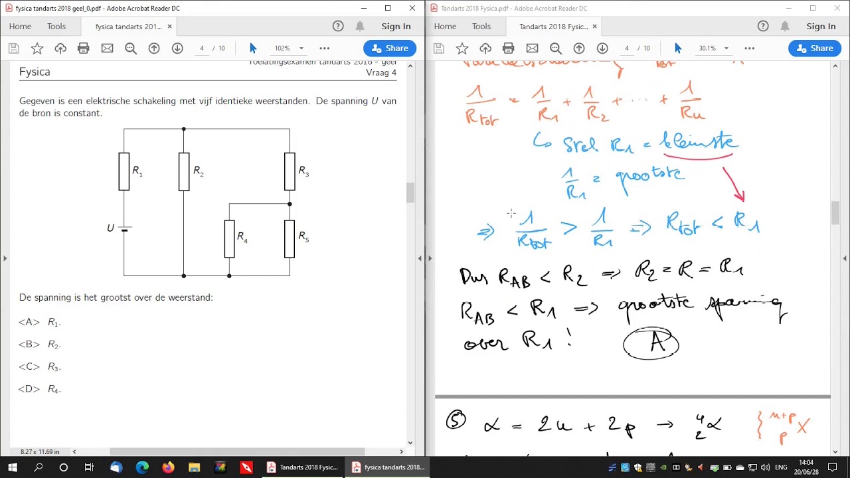
Task: Open Action Center notification icon
Action: click(x=833, y=467)
